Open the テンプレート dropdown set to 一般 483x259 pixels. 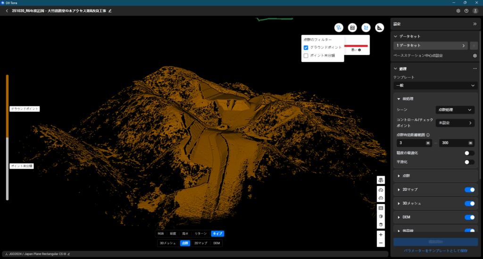[x=435, y=86]
